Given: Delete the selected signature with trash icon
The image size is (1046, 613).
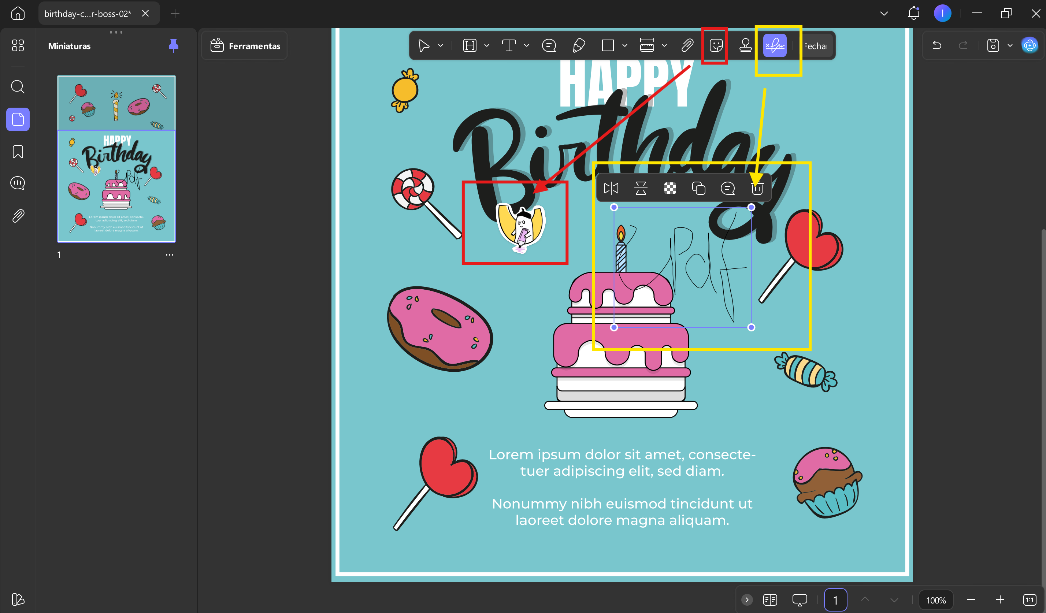Looking at the screenshot, I should tap(757, 189).
